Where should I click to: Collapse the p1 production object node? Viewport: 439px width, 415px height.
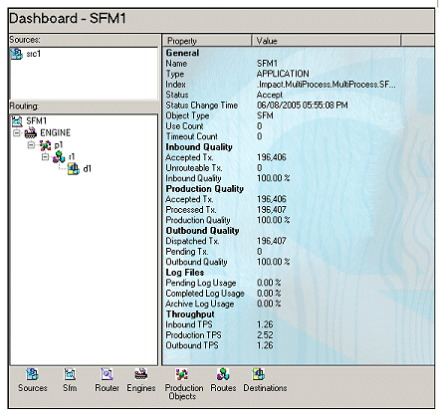(x=31, y=145)
